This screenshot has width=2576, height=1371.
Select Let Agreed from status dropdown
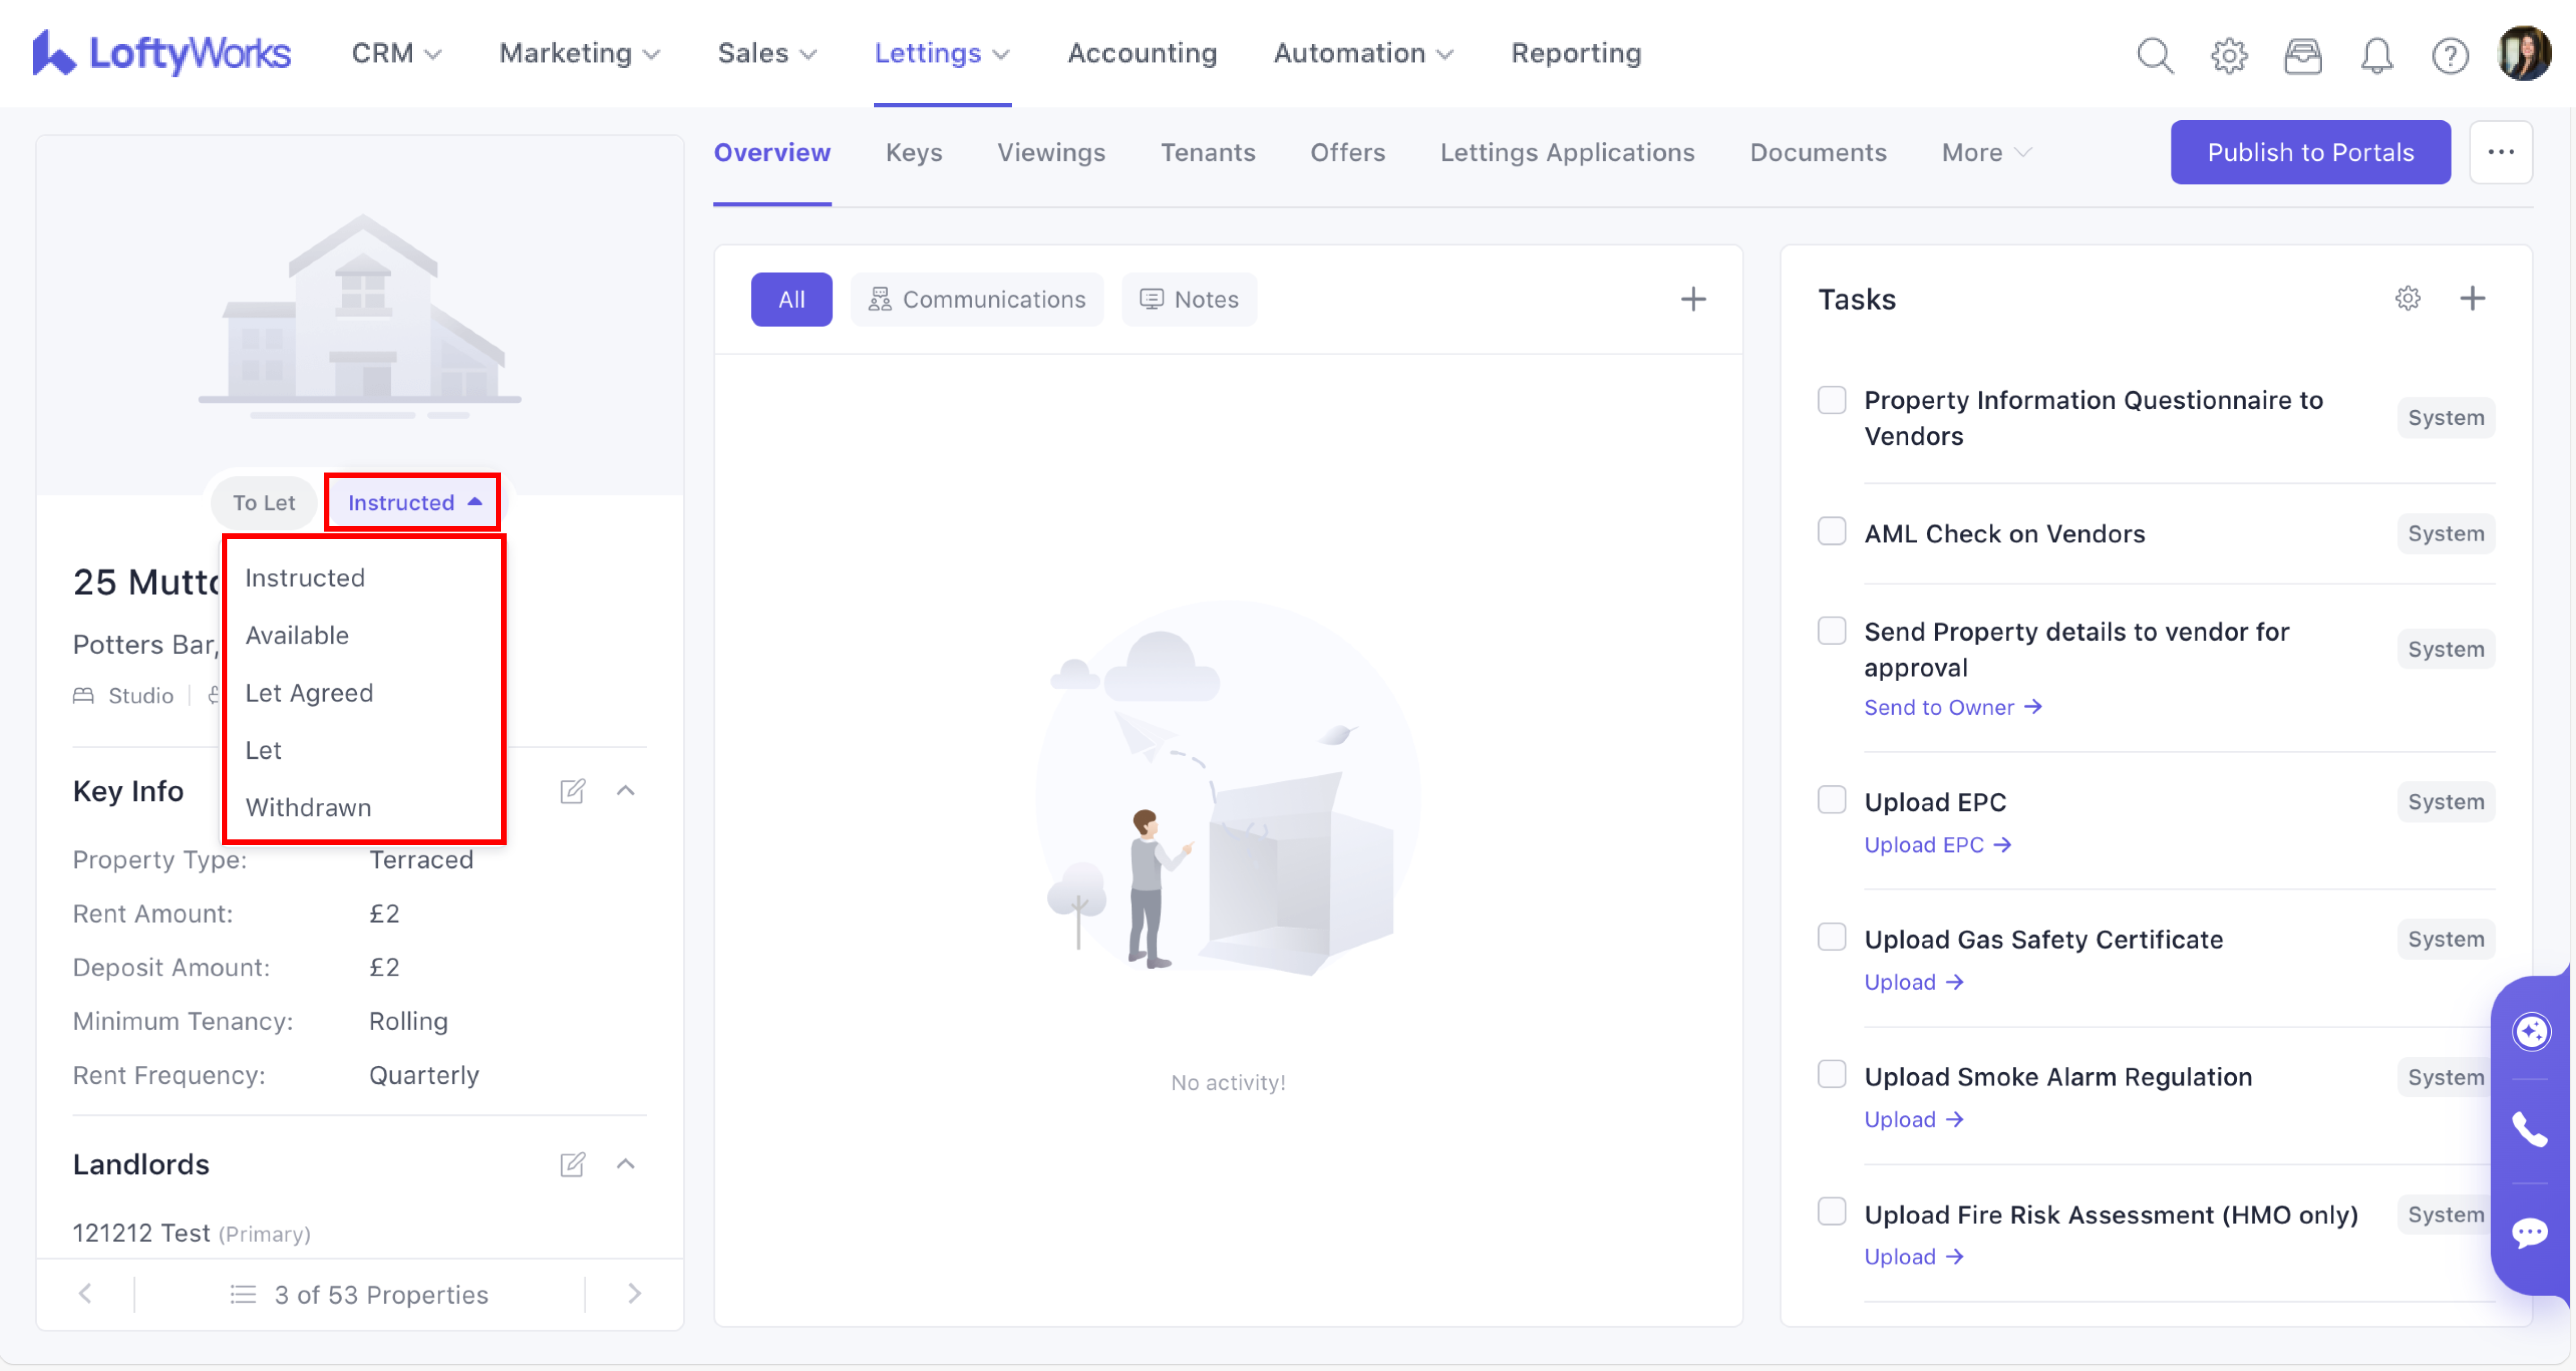(x=309, y=693)
